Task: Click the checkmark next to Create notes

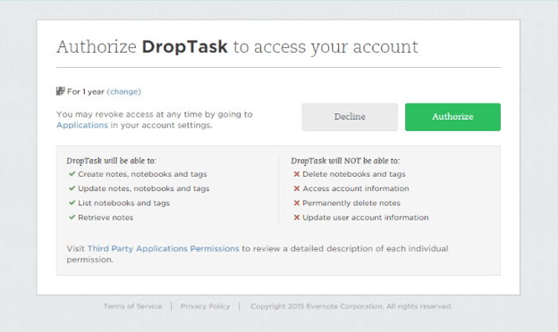Action: 72,174
